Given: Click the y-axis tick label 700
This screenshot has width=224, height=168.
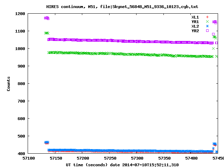Looking at the screenshot, I should (21, 101).
